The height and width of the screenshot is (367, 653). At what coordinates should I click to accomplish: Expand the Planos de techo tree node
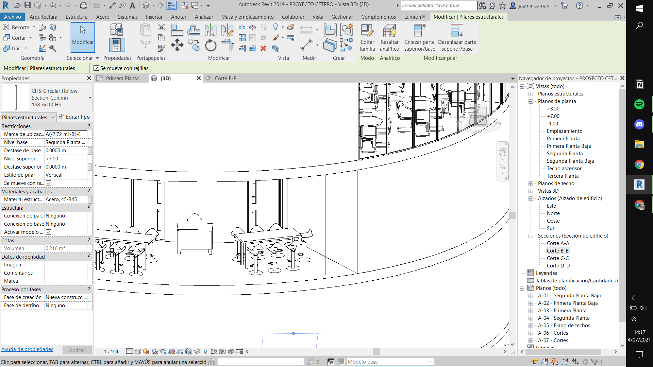[x=531, y=183]
